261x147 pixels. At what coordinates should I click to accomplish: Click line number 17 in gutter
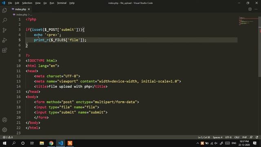[18, 102]
